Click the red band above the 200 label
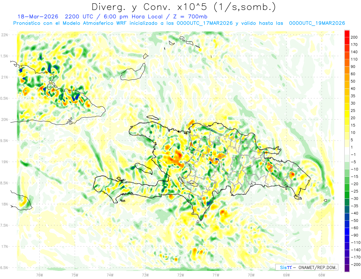 (347, 34)
